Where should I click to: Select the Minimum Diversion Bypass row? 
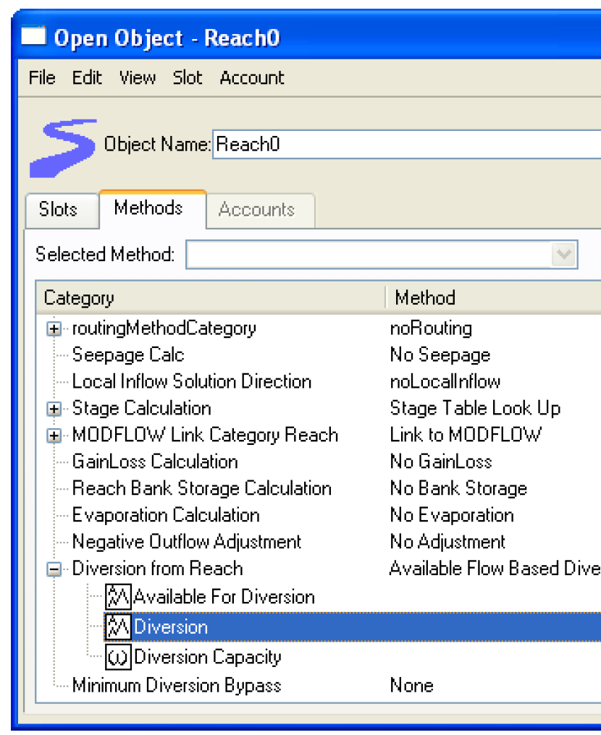coord(319,685)
